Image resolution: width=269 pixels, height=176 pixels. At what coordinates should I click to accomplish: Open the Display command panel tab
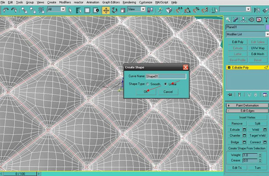click(x=259, y=20)
